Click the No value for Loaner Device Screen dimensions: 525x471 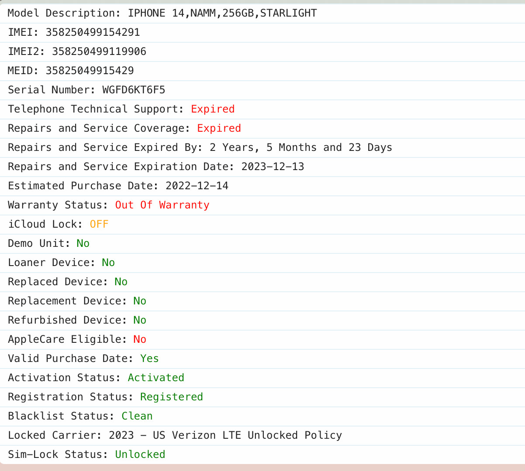pos(108,263)
